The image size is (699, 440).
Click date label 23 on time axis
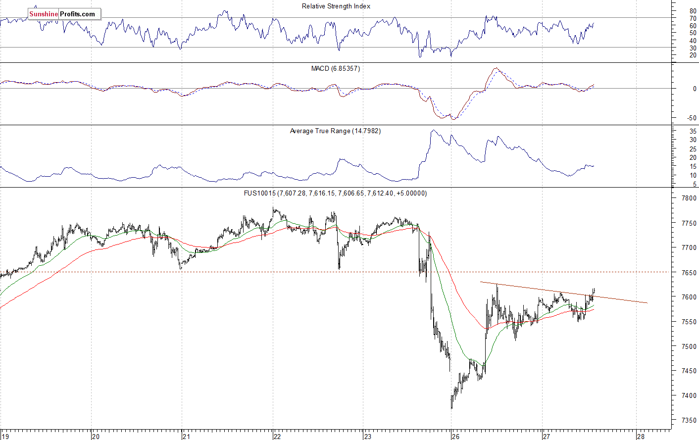[x=367, y=437]
